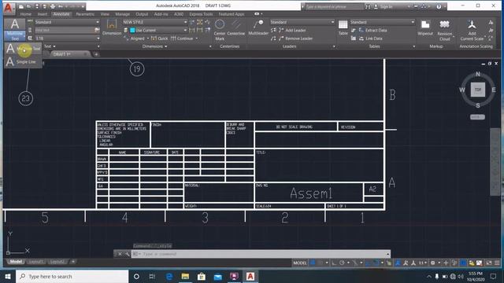Switch to the Manage ribbon tab
Image resolution: width=504 pixels, height=283 pixels.
coord(123,14)
